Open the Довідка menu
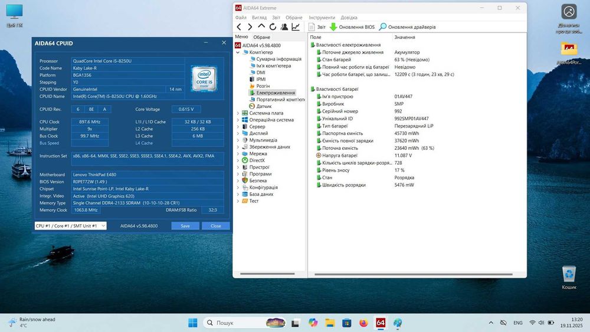 (x=349, y=17)
